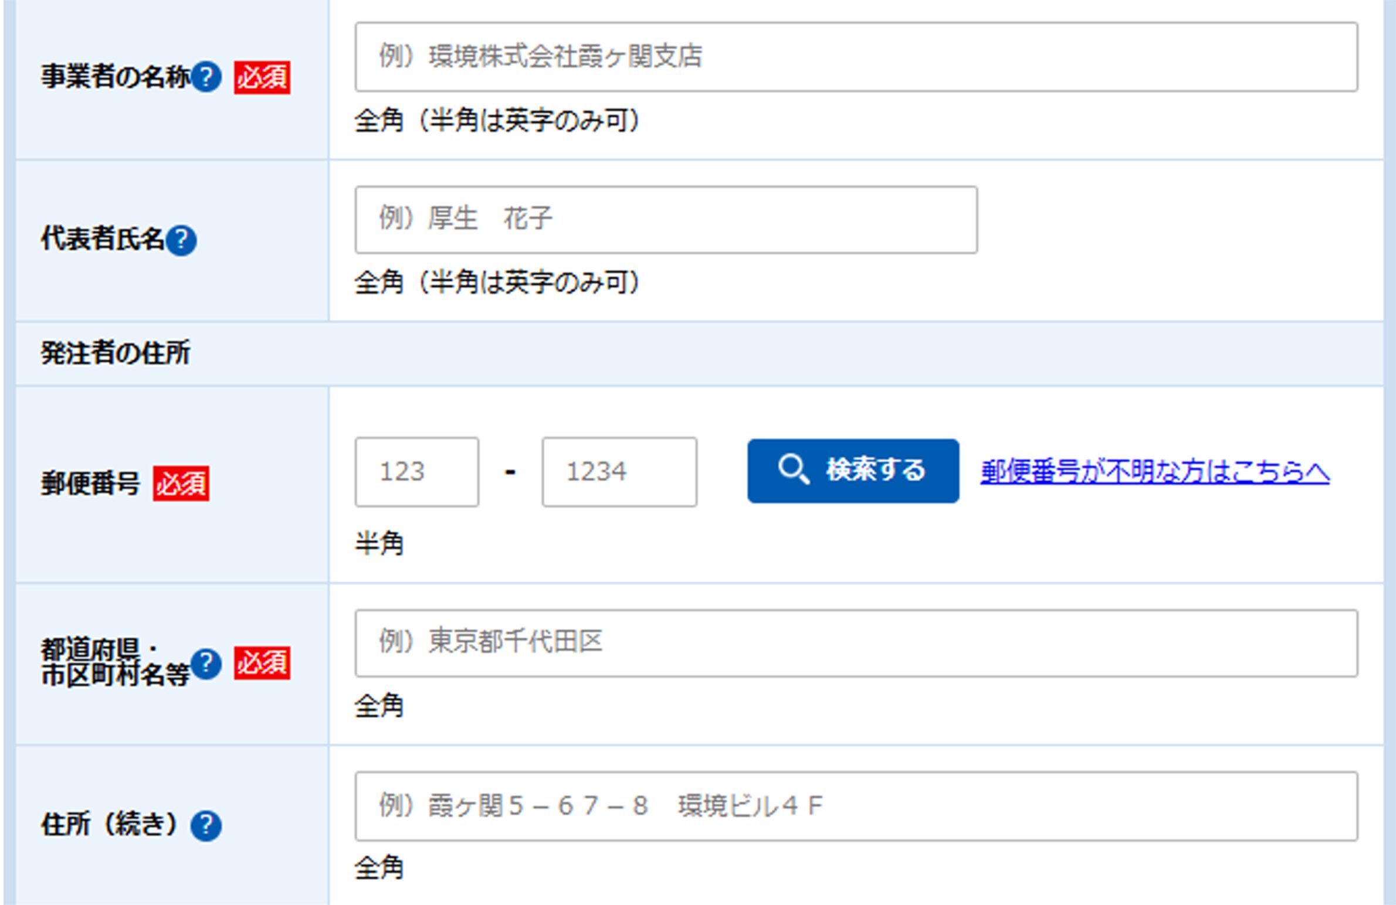Open the 住所（続き） help tooltip icon
Image resolution: width=1396 pixels, height=905 pixels.
click(206, 825)
